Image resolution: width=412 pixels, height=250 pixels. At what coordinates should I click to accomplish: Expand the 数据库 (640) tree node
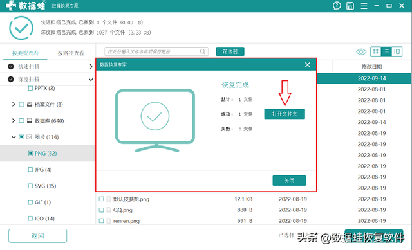click(14, 121)
